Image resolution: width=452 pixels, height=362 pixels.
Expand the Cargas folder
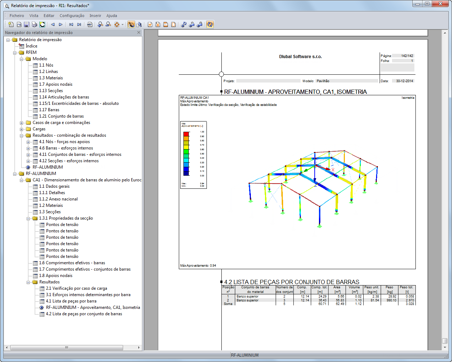point(22,129)
